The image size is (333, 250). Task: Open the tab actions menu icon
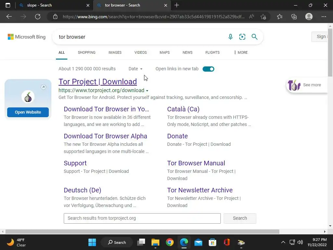(x=8, y=5)
